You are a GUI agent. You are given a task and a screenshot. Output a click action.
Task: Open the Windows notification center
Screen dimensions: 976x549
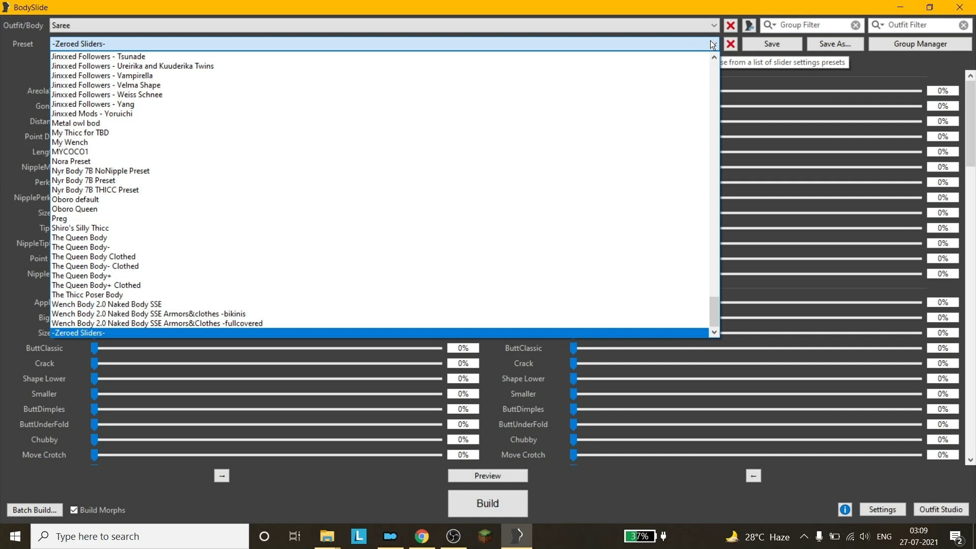click(x=956, y=537)
